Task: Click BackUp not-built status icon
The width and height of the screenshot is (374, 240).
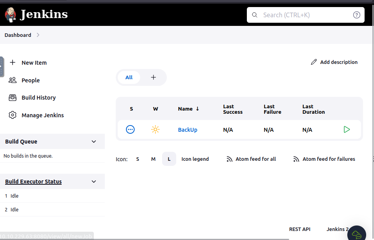Action: (130, 130)
